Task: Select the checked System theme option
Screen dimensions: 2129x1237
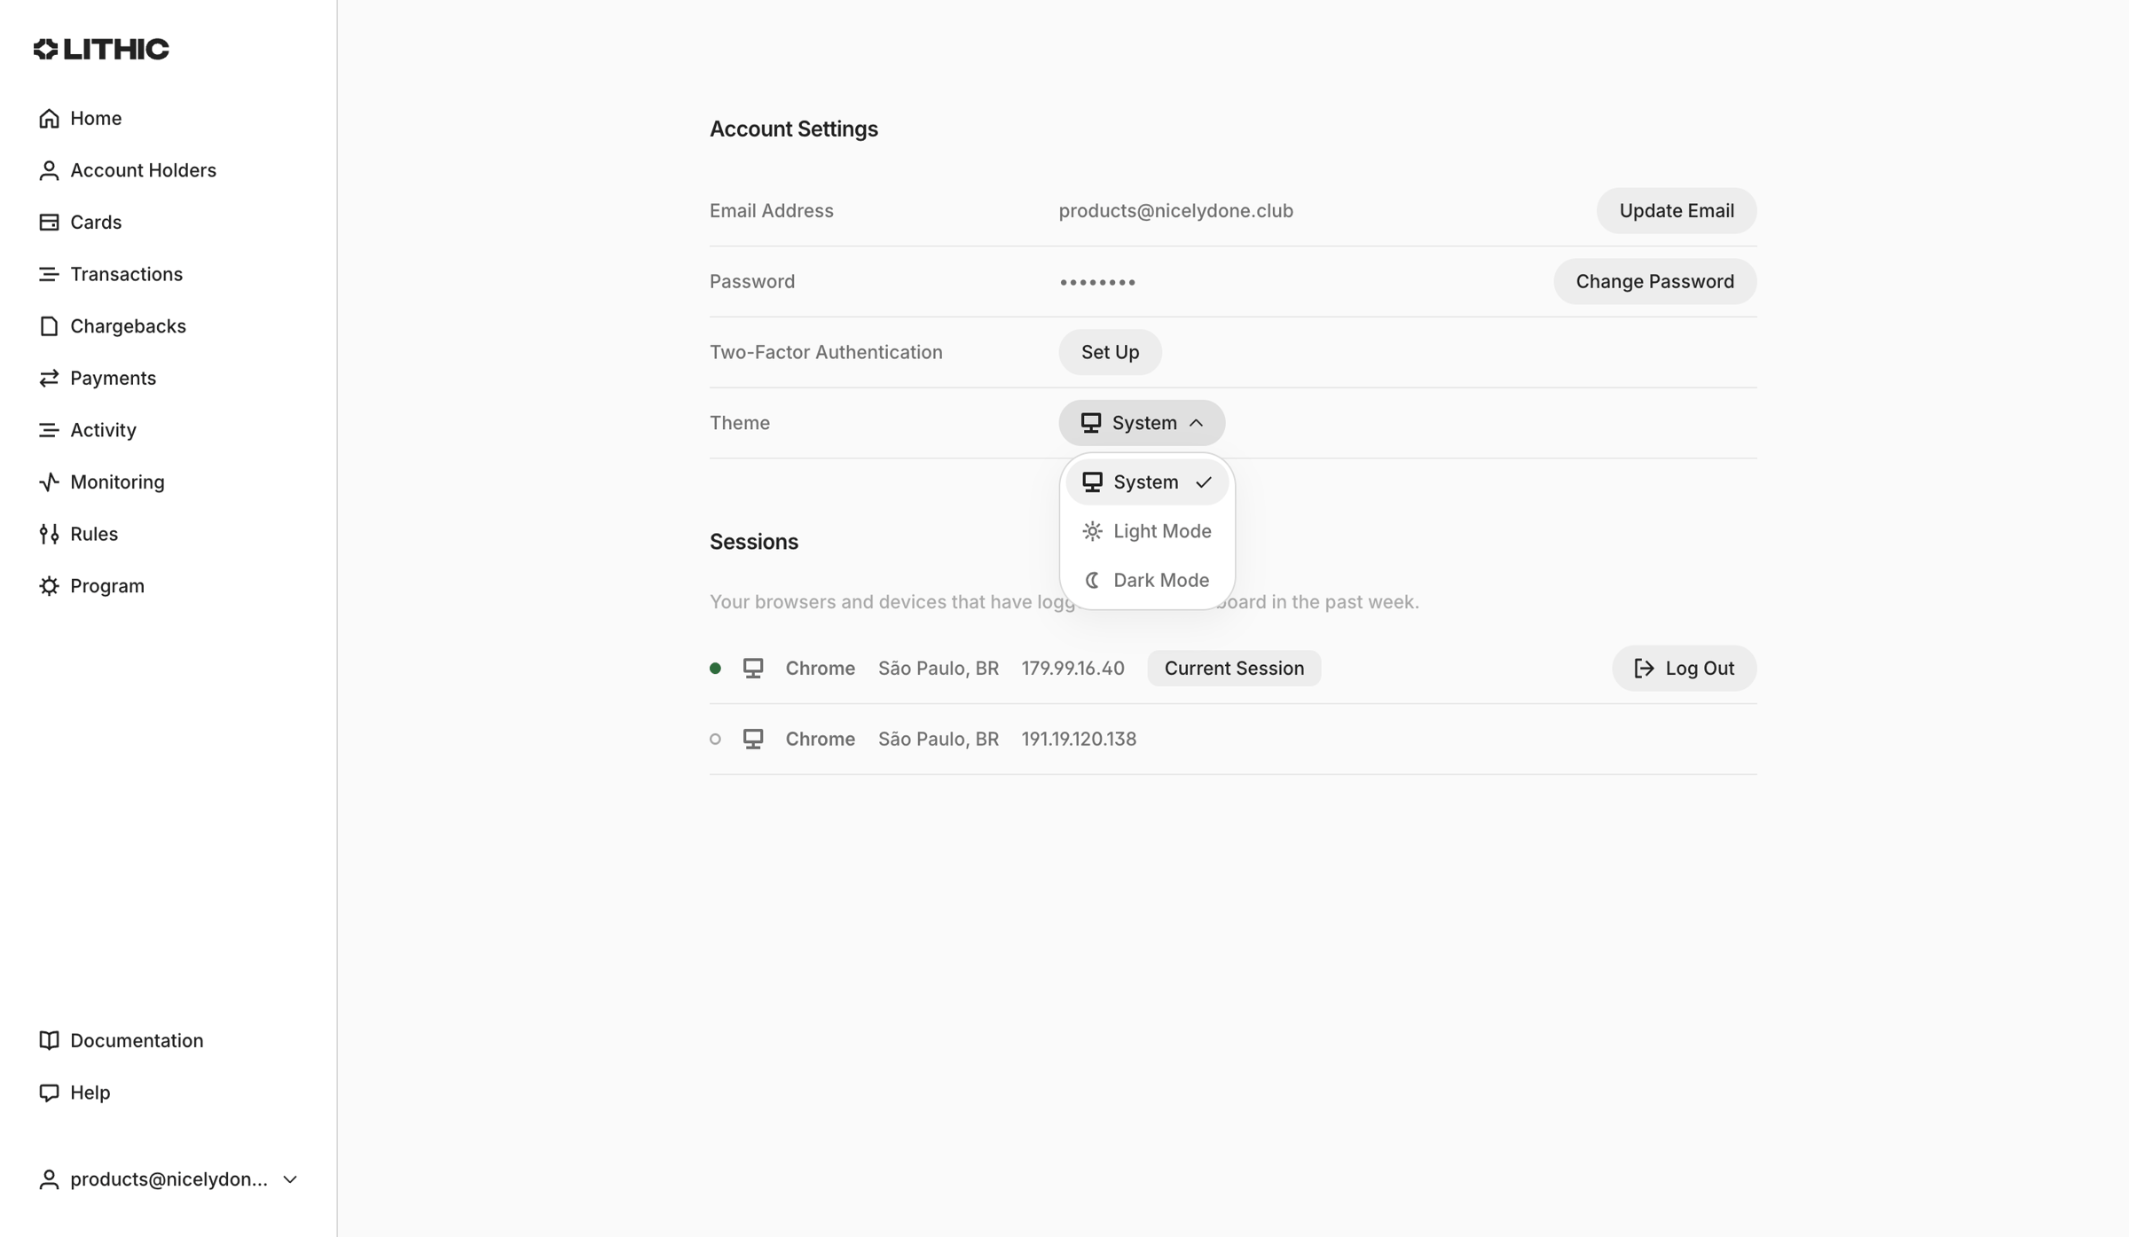Action: (1147, 481)
